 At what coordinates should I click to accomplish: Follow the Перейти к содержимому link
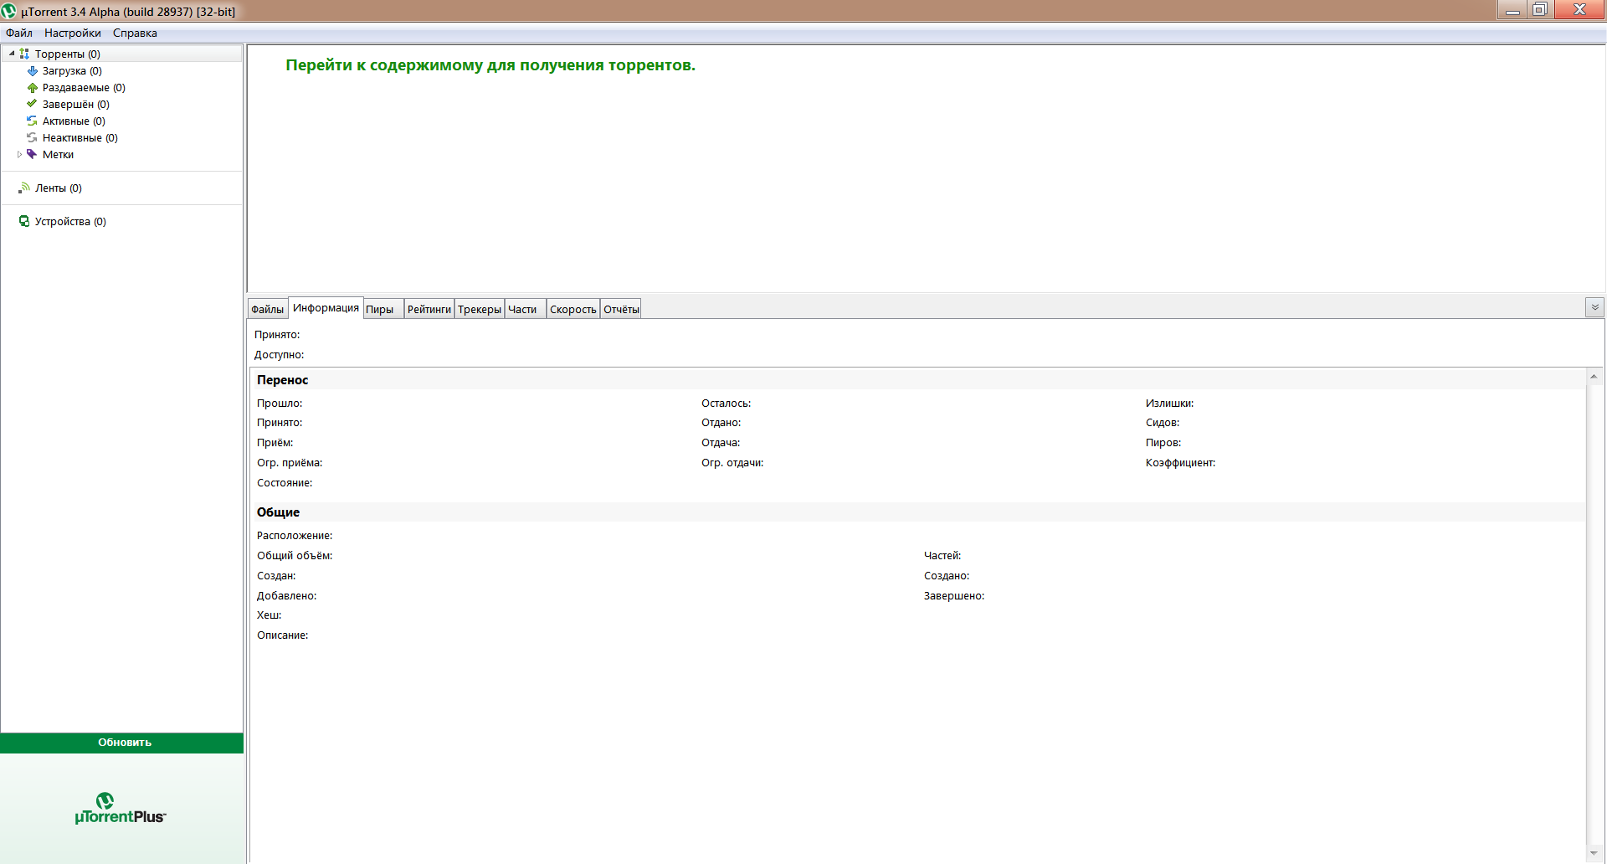coord(490,65)
